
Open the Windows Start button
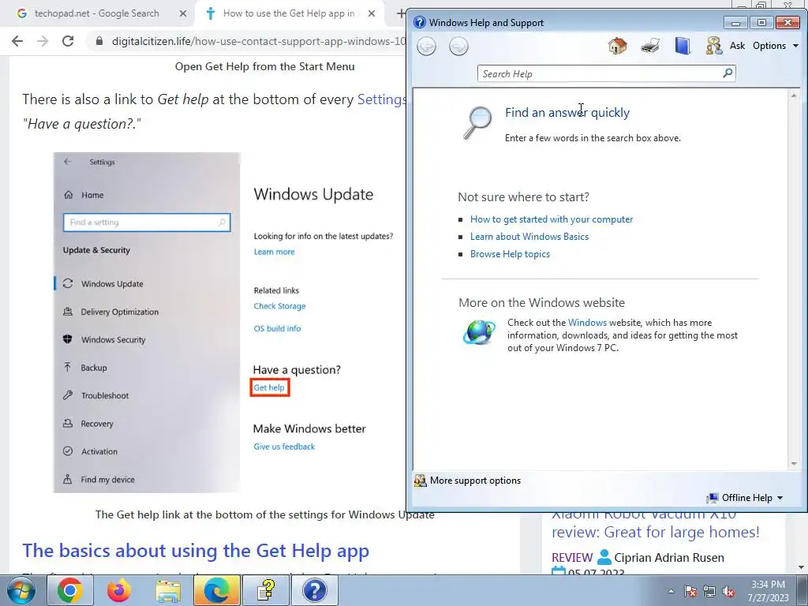[x=21, y=590]
